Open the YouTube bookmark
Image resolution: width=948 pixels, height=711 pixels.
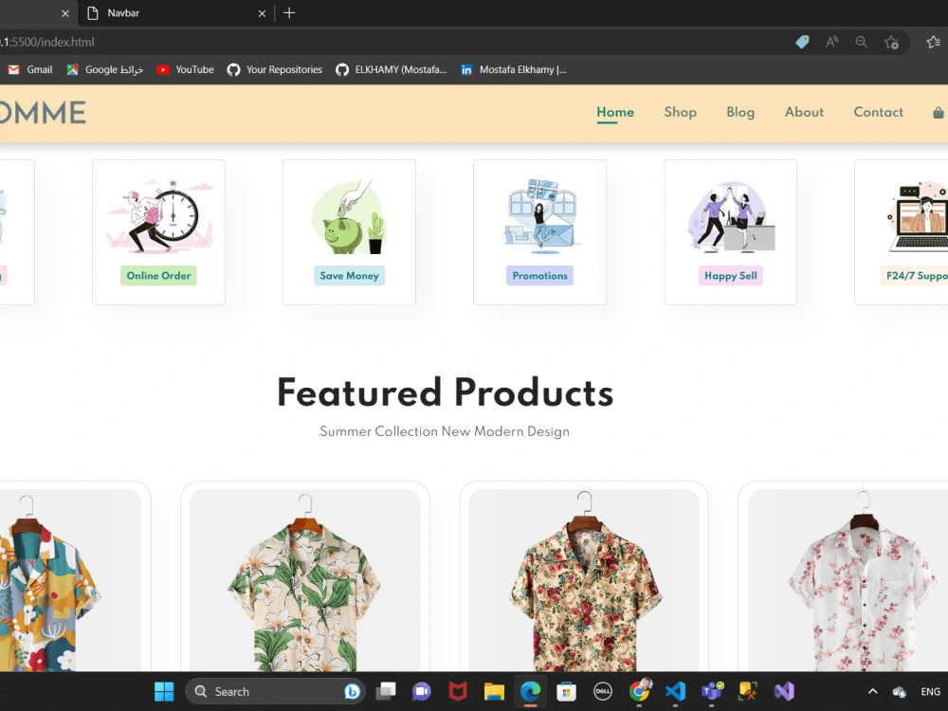click(x=185, y=69)
